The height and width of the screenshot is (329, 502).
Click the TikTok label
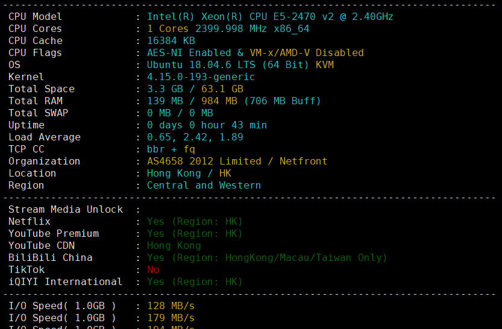tap(27, 270)
